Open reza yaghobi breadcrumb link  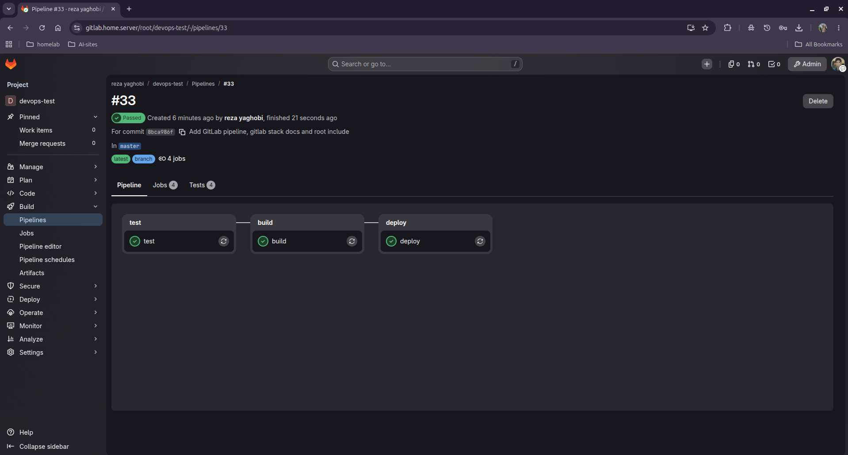click(127, 84)
